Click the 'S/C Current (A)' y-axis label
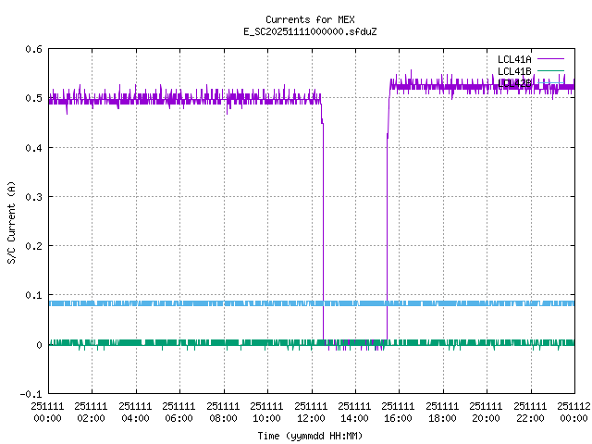592x444 pixels. 12,222
